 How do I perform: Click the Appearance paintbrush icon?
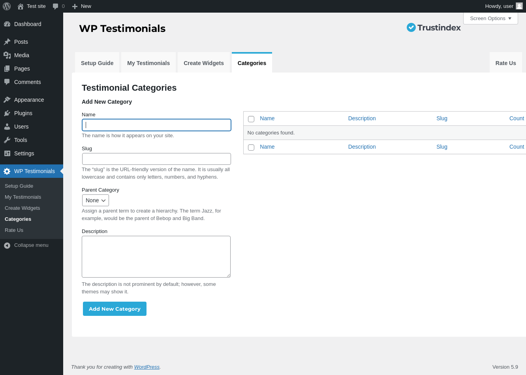[7, 100]
